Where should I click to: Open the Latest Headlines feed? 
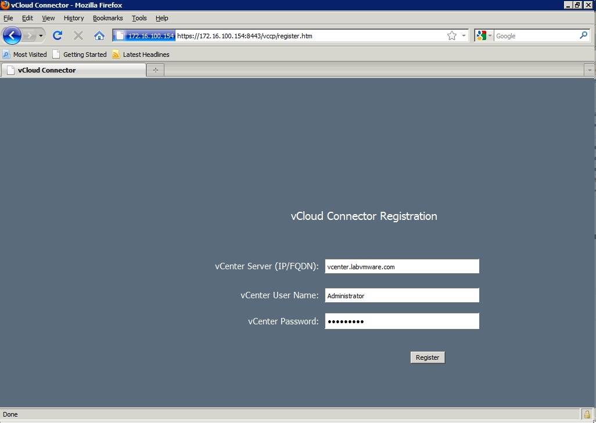[x=141, y=55]
